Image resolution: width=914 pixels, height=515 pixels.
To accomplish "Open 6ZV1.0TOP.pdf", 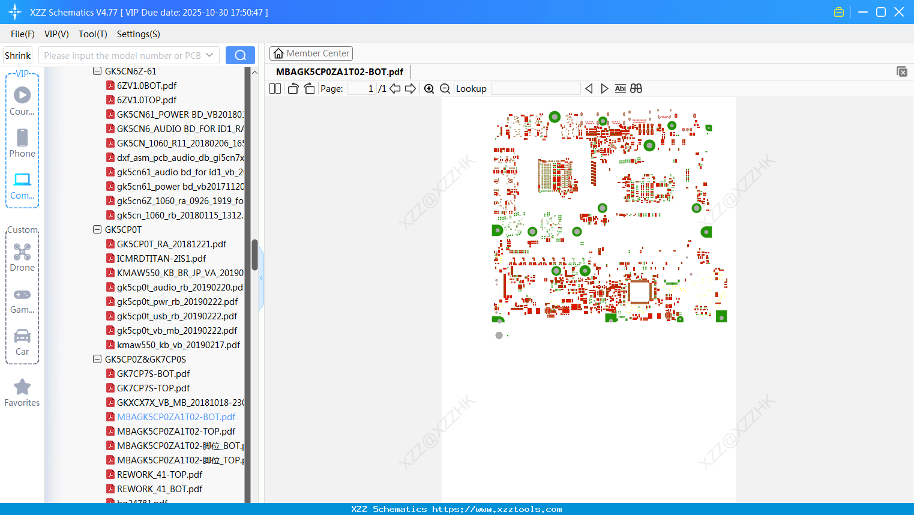I will point(146,100).
